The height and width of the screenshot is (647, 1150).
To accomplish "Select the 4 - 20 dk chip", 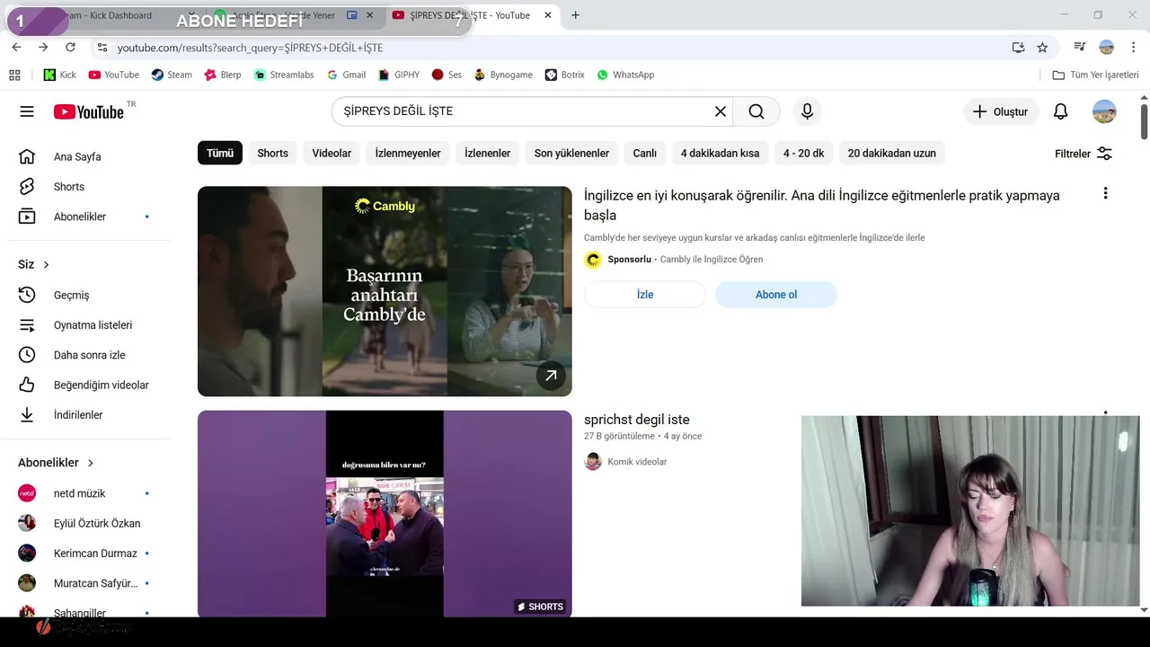I will tap(803, 153).
